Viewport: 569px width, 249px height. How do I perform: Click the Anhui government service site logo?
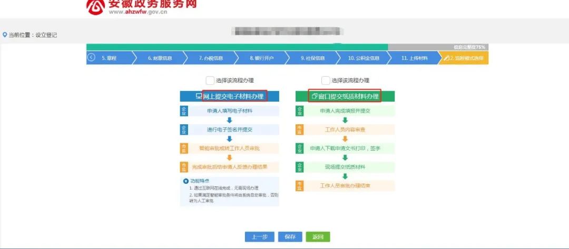[95, 6]
